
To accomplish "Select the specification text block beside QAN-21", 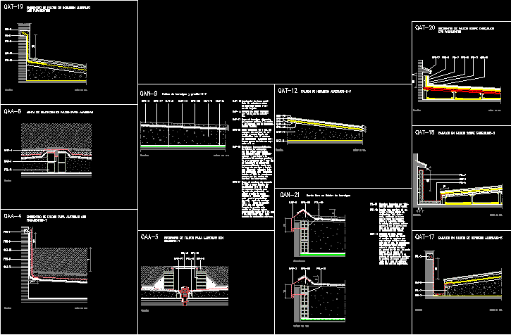I will pos(390,234).
